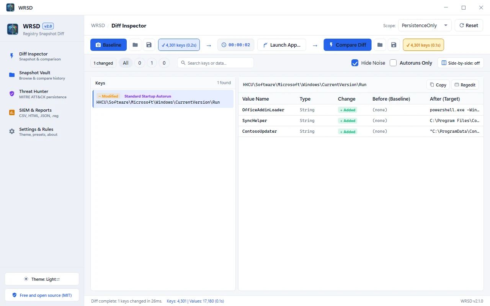The width and height of the screenshot is (490, 306).
Task: Click the WRSD logo in the sidebar
Action: point(13,29)
